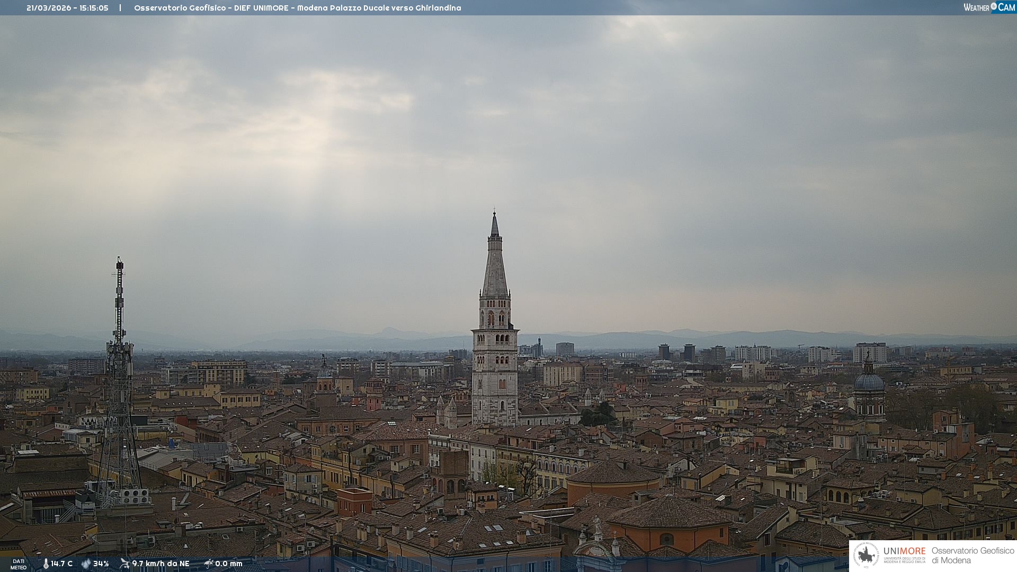1017x572 pixels.
Task: Click the blue church dome
Action: tap(869, 382)
